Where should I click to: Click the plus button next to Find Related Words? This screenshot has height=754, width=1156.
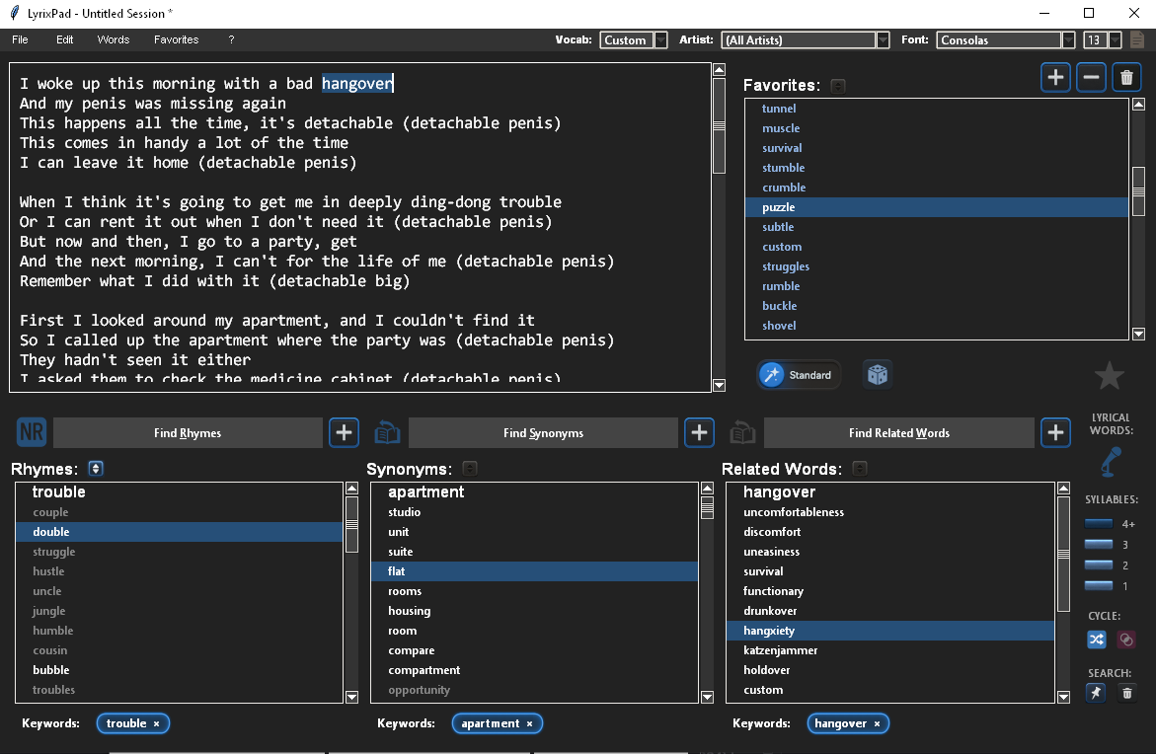click(x=1055, y=432)
